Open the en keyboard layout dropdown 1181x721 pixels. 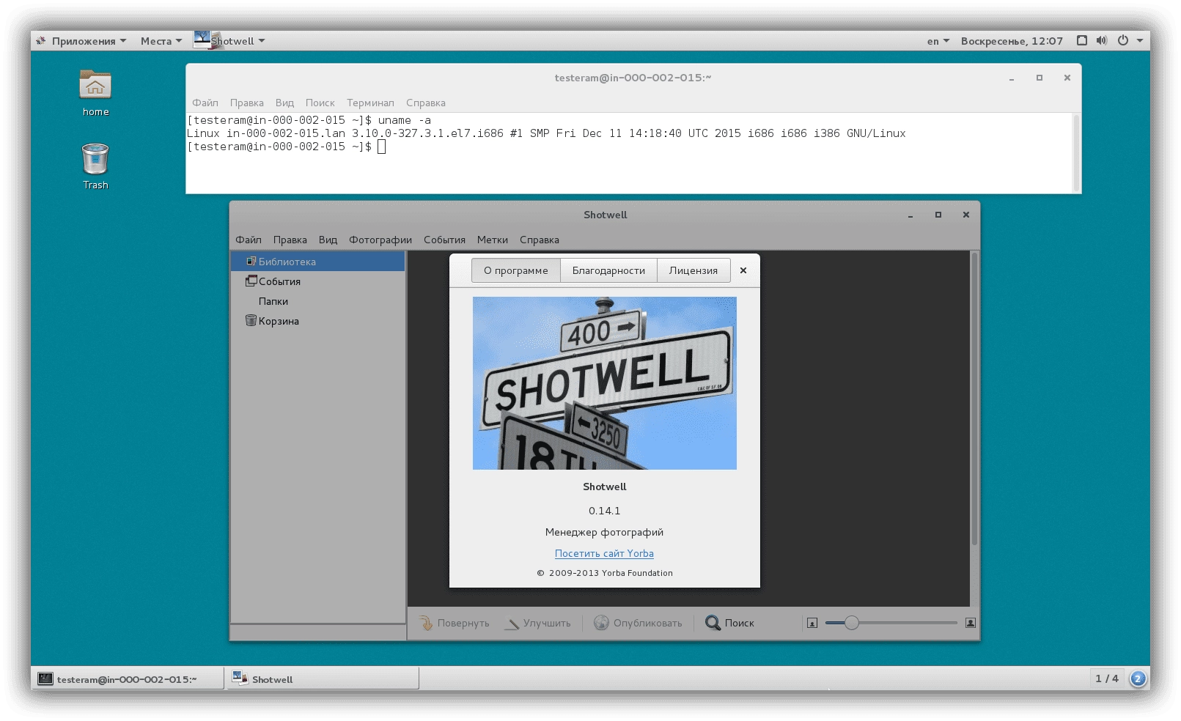(938, 41)
